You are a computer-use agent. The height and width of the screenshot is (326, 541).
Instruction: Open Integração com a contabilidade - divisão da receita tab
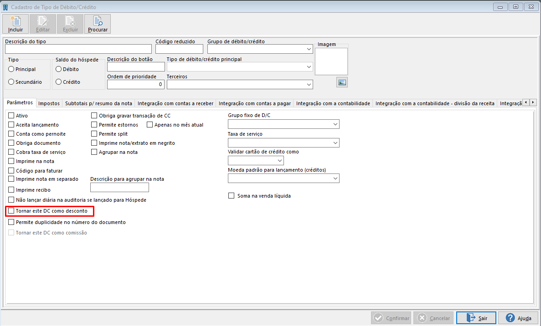pyautogui.click(x=435, y=103)
